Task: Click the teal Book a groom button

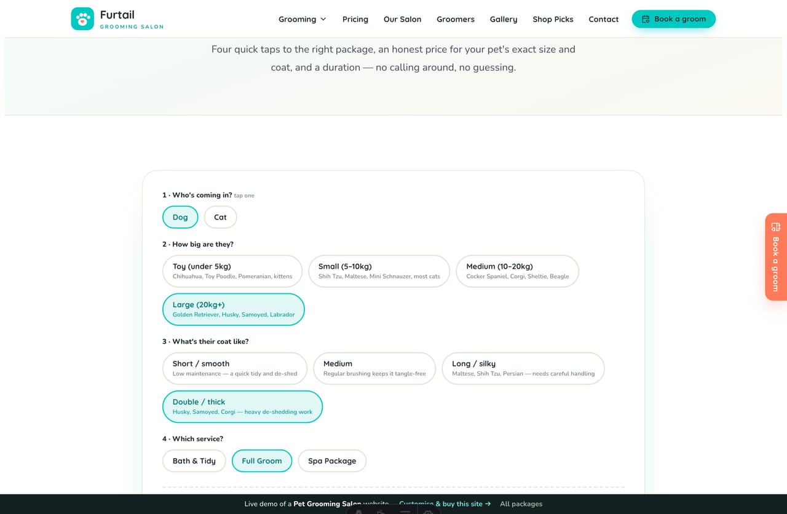Action: pos(674,19)
